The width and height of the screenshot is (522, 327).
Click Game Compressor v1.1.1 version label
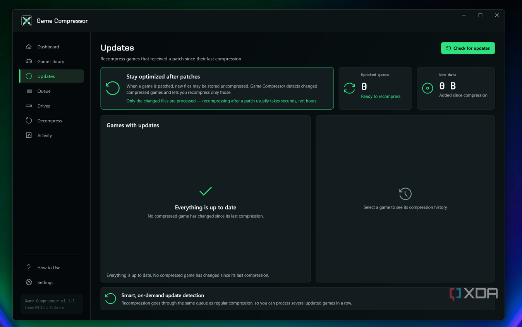click(x=50, y=301)
